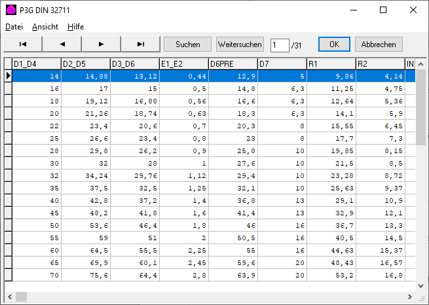
Task: Open the Hilfe menu
Action: coord(75,27)
